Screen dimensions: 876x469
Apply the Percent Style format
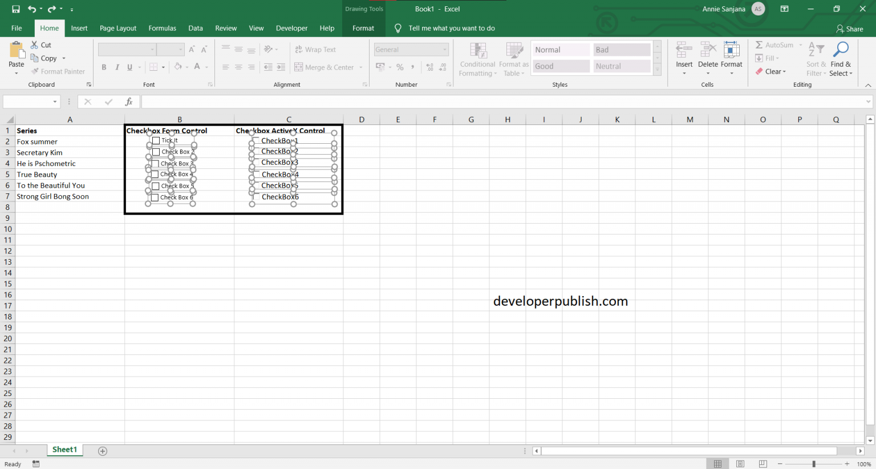[x=400, y=67]
